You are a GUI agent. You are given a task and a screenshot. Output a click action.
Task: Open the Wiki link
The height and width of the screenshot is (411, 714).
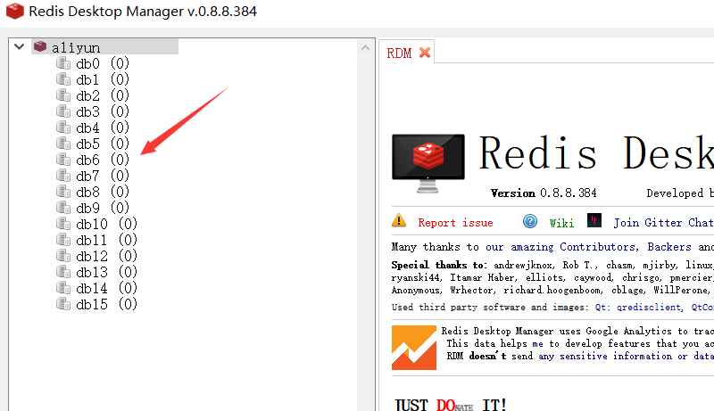pyautogui.click(x=561, y=223)
